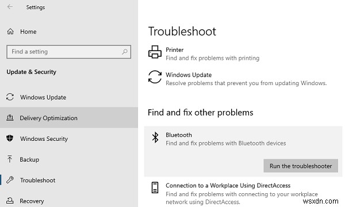Open Windows Security in the sidebar
The height and width of the screenshot is (207, 345).
pos(44,139)
